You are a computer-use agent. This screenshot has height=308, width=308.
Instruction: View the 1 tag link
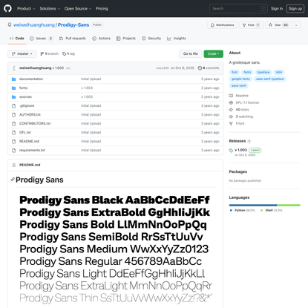coord(68,53)
